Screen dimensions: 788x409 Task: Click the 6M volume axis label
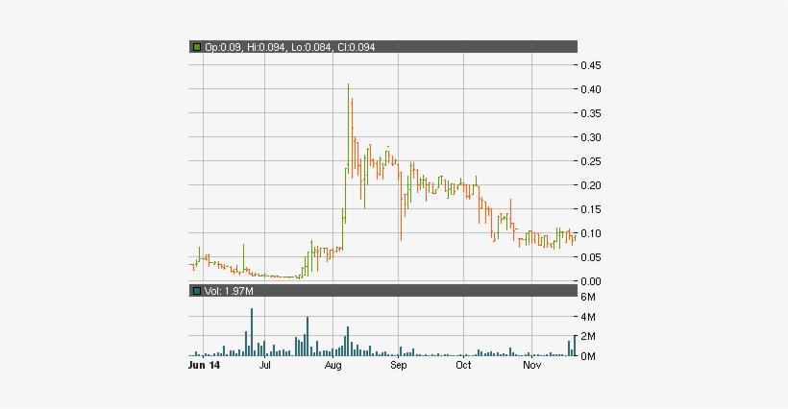pos(588,297)
